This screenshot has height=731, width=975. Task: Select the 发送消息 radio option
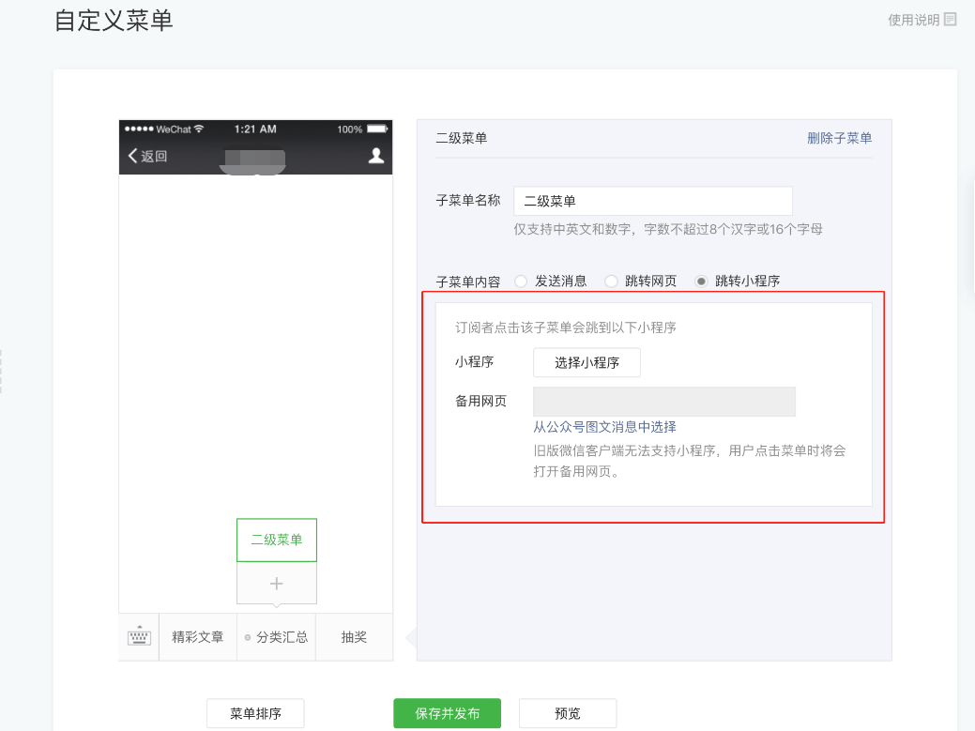(521, 281)
